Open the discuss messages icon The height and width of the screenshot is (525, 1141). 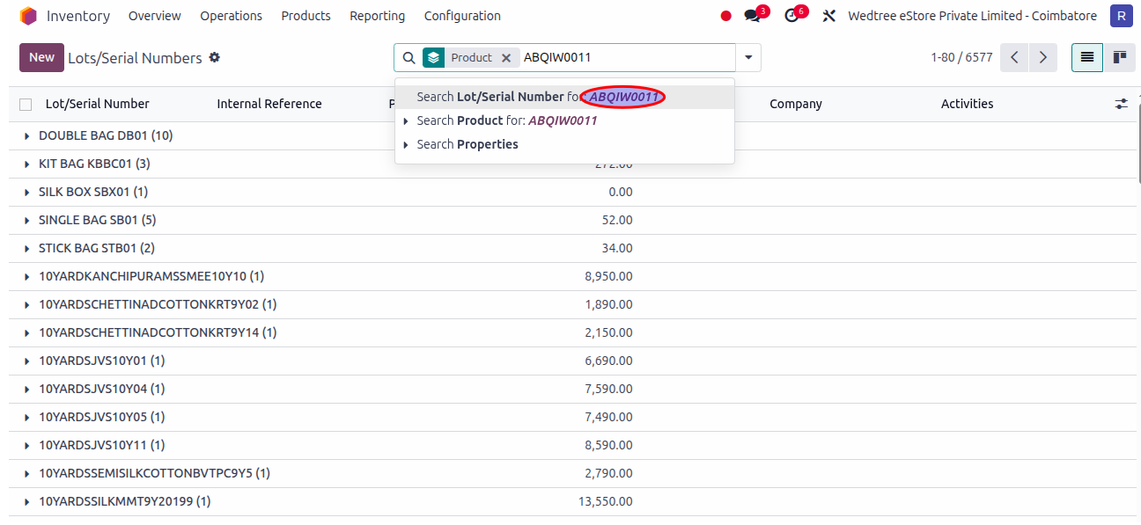(752, 16)
